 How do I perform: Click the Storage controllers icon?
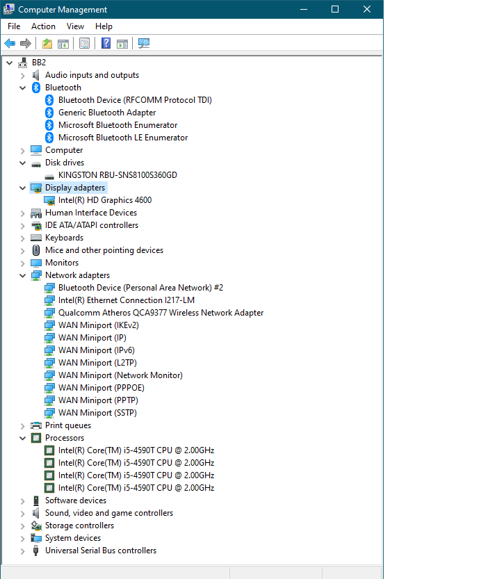coord(36,525)
